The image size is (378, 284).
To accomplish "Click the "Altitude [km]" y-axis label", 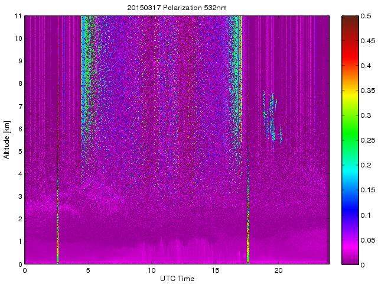I will point(6,140).
